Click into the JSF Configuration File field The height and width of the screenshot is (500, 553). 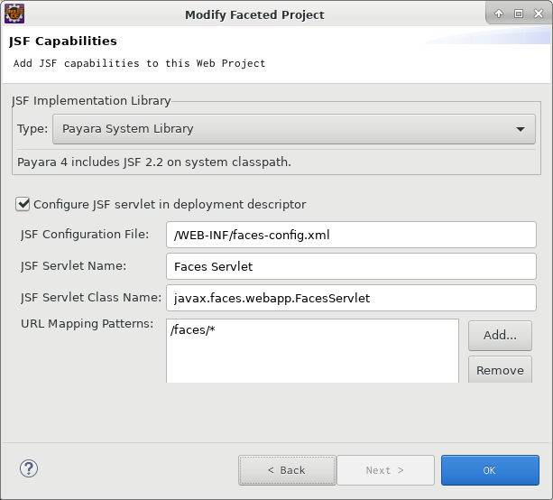point(351,235)
